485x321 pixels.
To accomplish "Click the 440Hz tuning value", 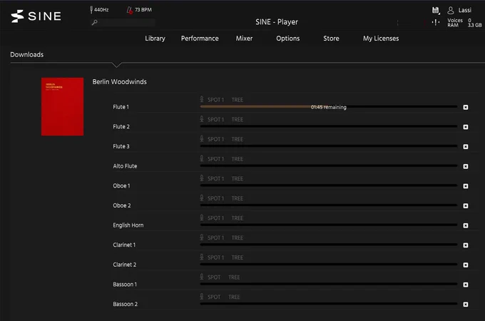I will pos(101,10).
